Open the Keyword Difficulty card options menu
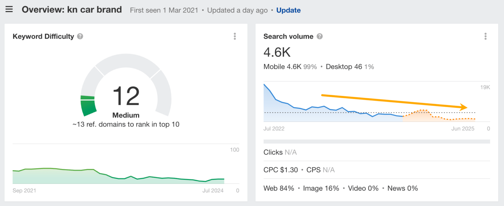The height and width of the screenshot is (206, 504). [235, 36]
